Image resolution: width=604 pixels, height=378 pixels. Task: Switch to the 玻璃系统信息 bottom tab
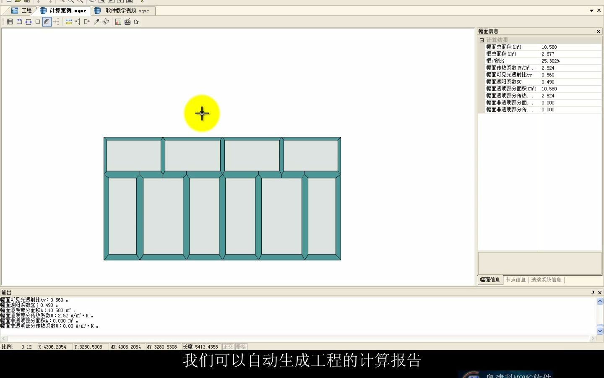coord(546,280)
